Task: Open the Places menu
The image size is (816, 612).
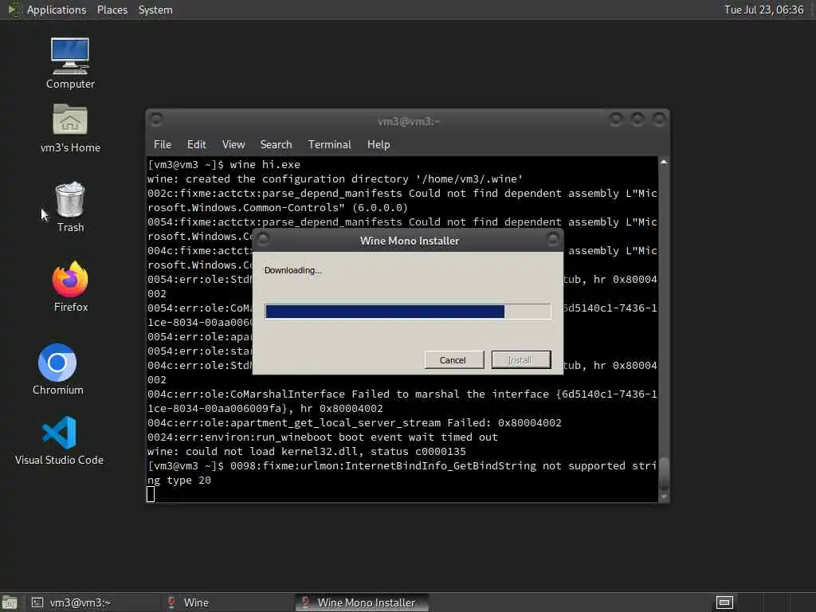Action: click(112, 10)
